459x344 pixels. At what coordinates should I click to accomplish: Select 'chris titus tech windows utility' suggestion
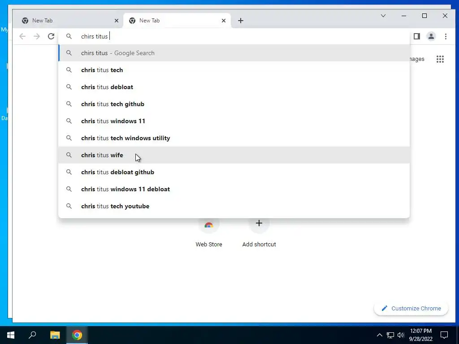[x=234, y=138]
